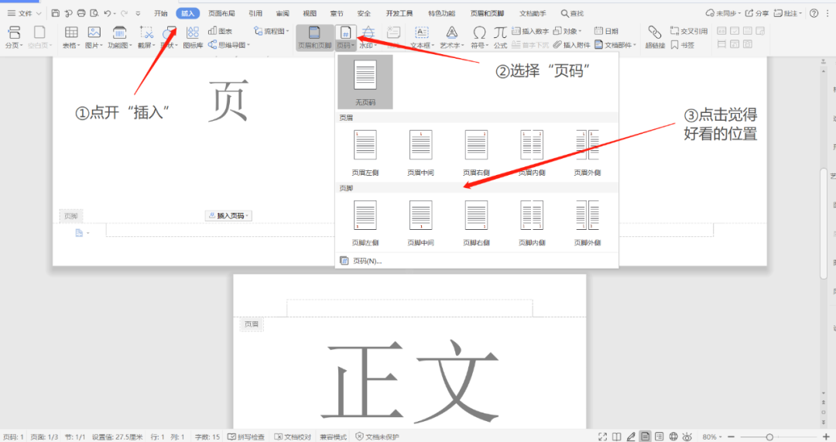Screen dimensions: 836x442
Task: Open the help question mark icon
Action: coord(814,13)
